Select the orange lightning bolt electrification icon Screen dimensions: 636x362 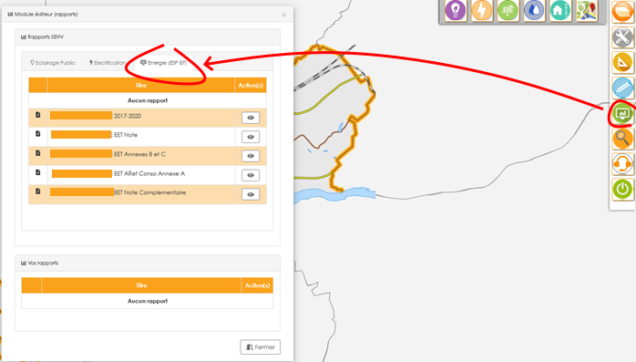pyautogui.click(x=481, y=11)
